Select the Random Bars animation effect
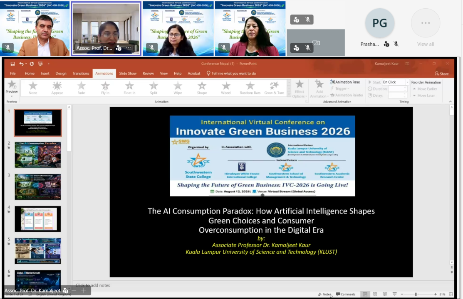This screenshot has width=463, height=299. [250, 88]
